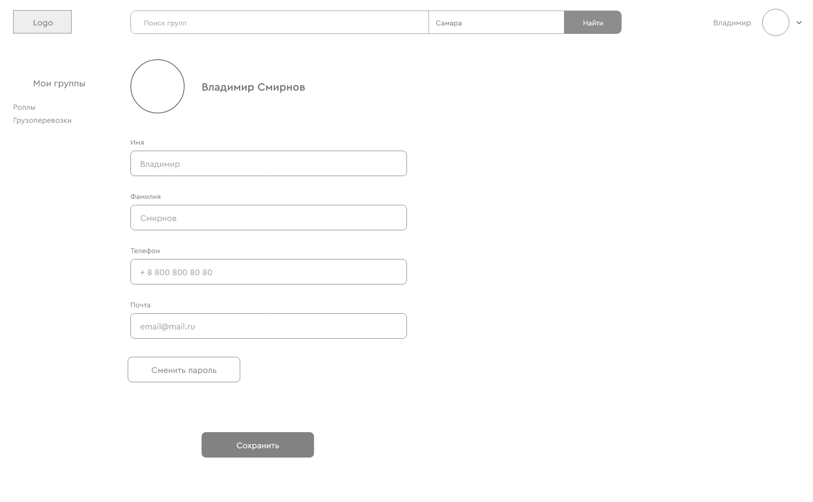Click the Logo in the header
The width and height of the screenshot is (813, 502).
42,22
